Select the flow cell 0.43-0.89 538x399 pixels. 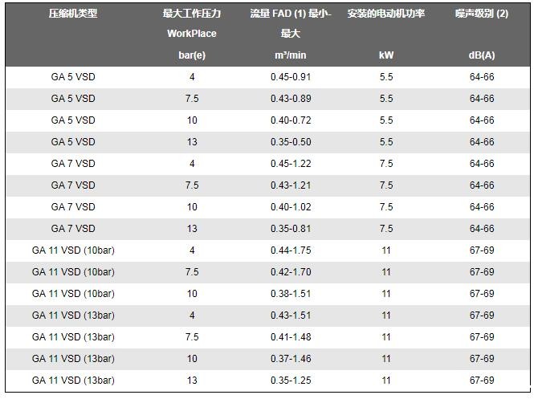pos(290,99)
